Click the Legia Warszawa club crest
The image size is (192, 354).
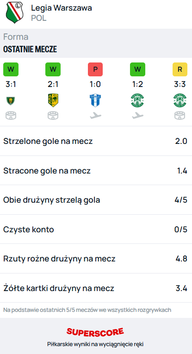14,12
